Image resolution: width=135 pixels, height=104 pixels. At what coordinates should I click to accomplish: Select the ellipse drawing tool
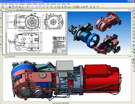[43, 7]
